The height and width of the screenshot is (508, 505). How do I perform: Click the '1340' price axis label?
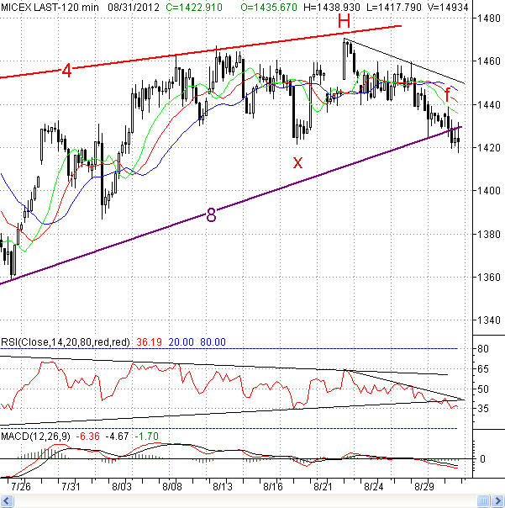pyautogui.click(x=488, y=320)
